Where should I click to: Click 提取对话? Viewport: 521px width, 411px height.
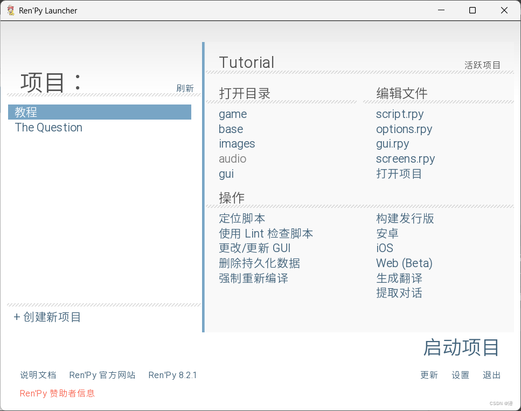[x=399, y=293]
